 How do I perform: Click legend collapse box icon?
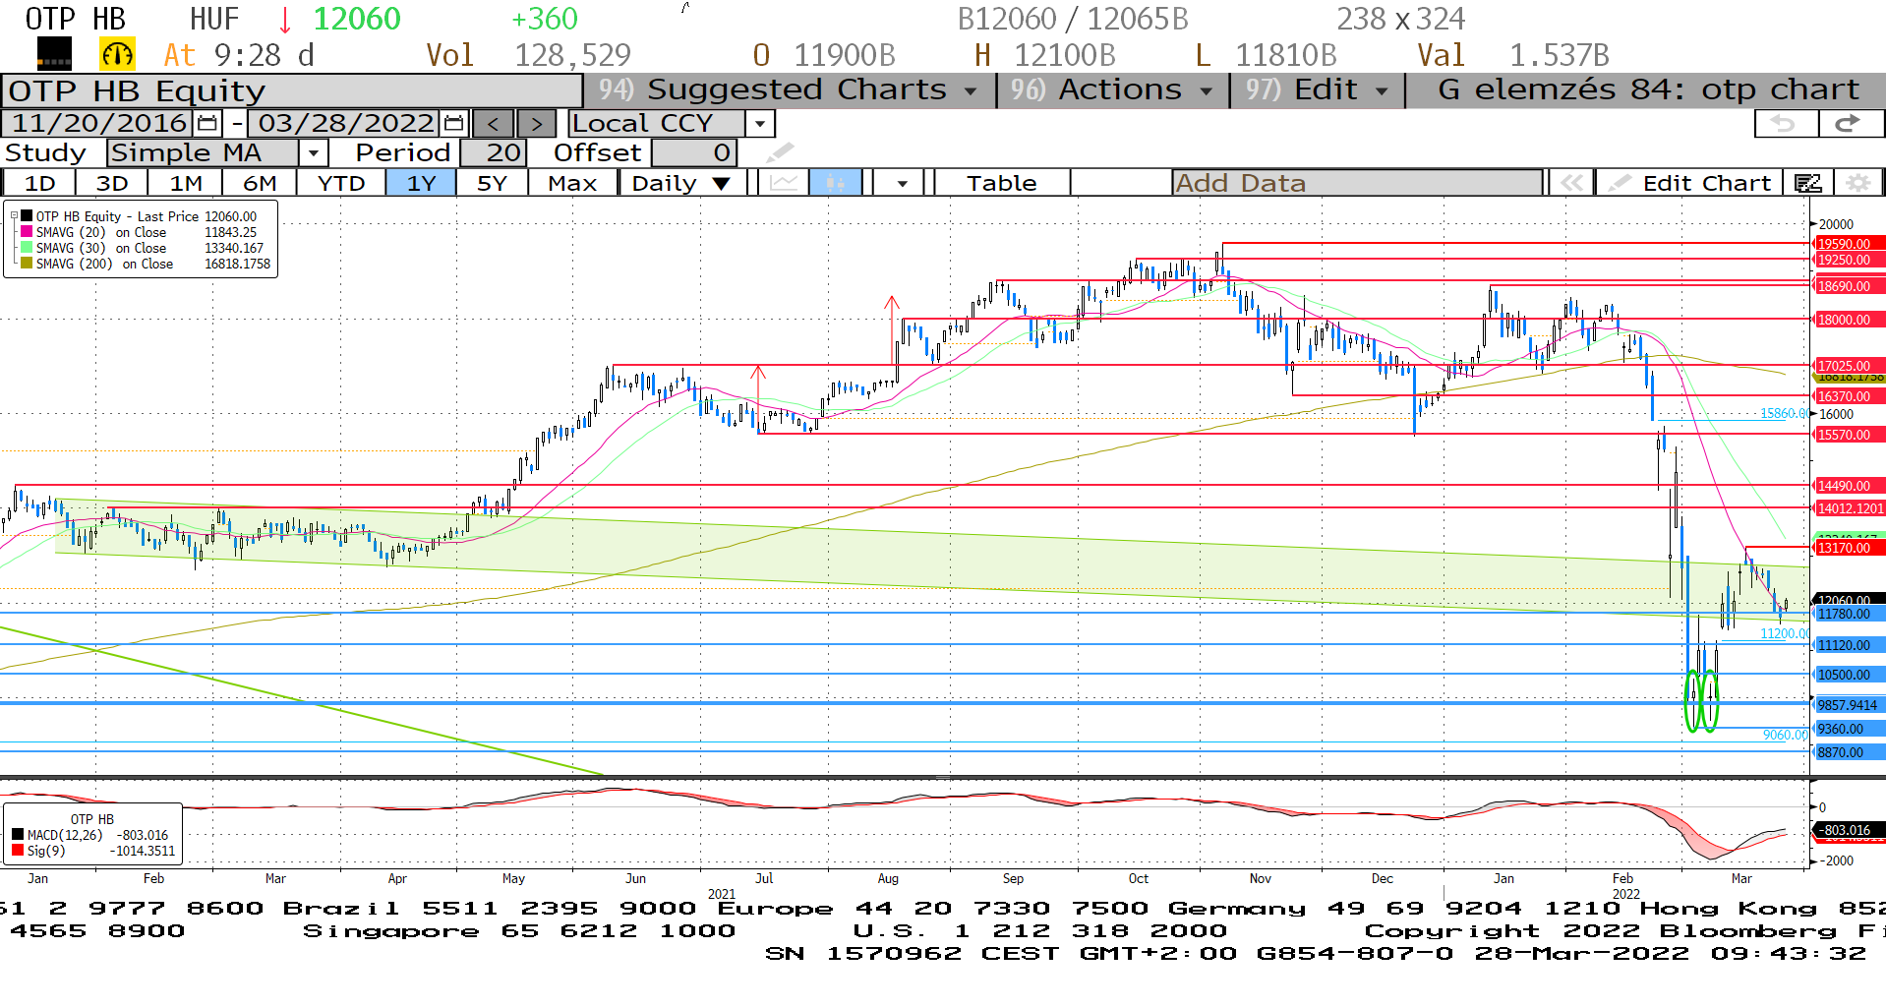[13, 216]
